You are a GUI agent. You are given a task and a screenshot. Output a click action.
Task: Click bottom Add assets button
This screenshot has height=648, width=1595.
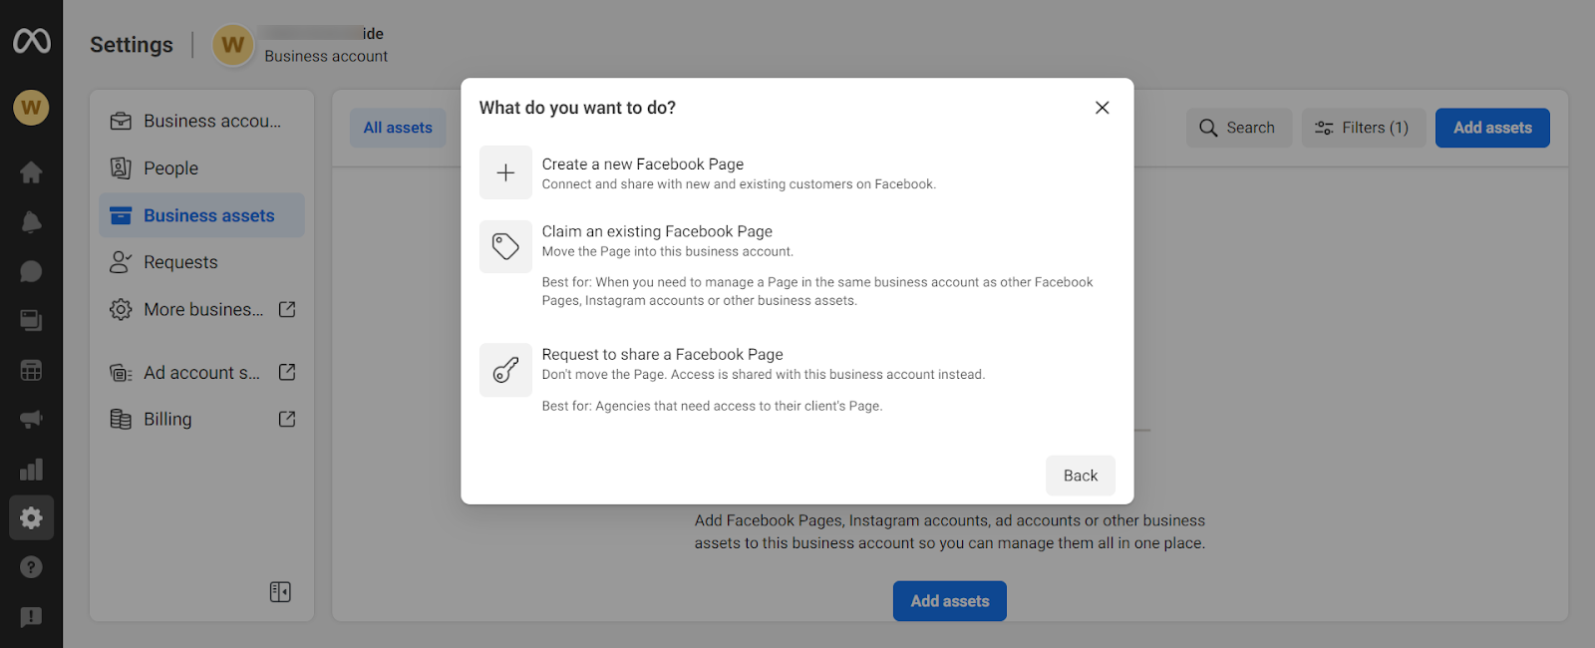pos(949,601)
